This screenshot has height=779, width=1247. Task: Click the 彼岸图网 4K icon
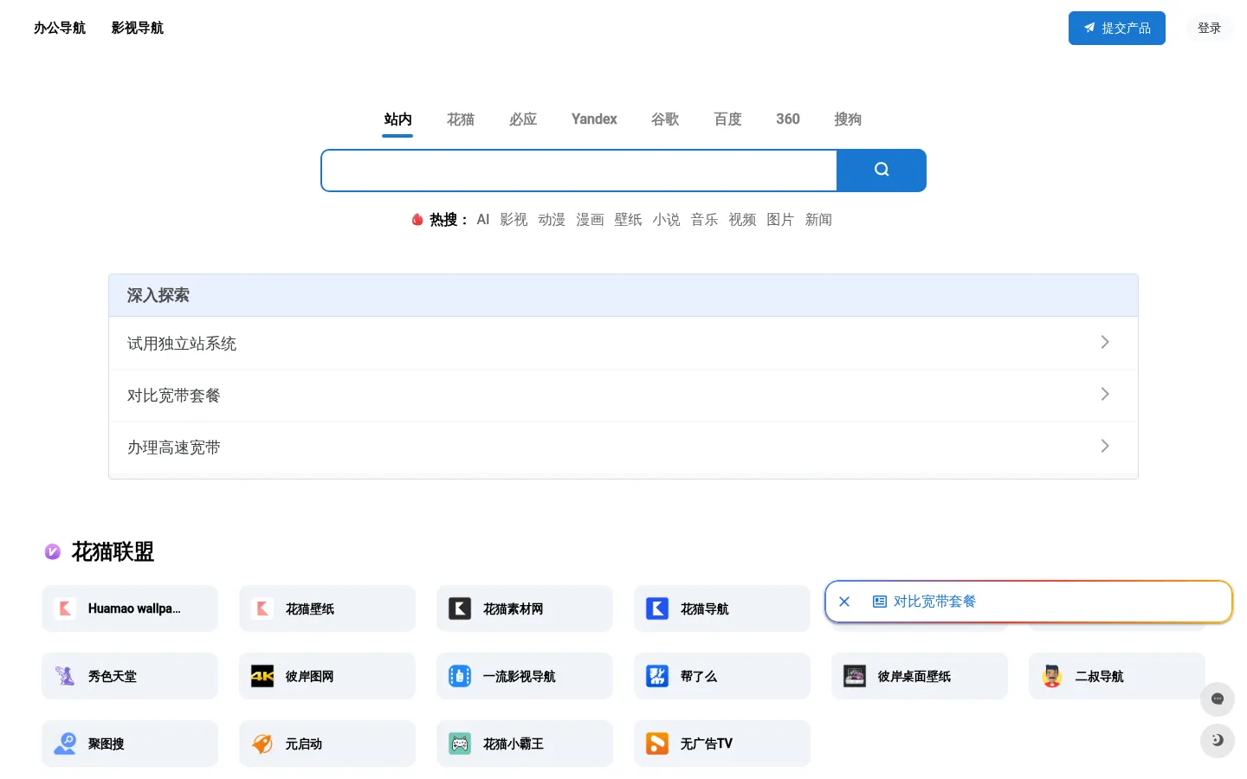(262, 676)
